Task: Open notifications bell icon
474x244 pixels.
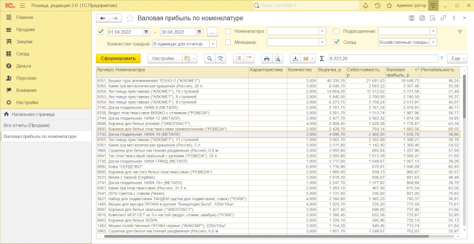Action: pyautogui.click(x=366, y=5)
